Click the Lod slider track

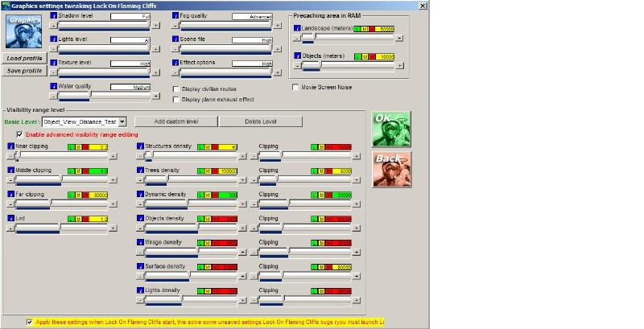tap(62, 228)
